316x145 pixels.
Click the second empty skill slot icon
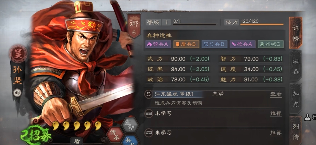click(149, 133)
